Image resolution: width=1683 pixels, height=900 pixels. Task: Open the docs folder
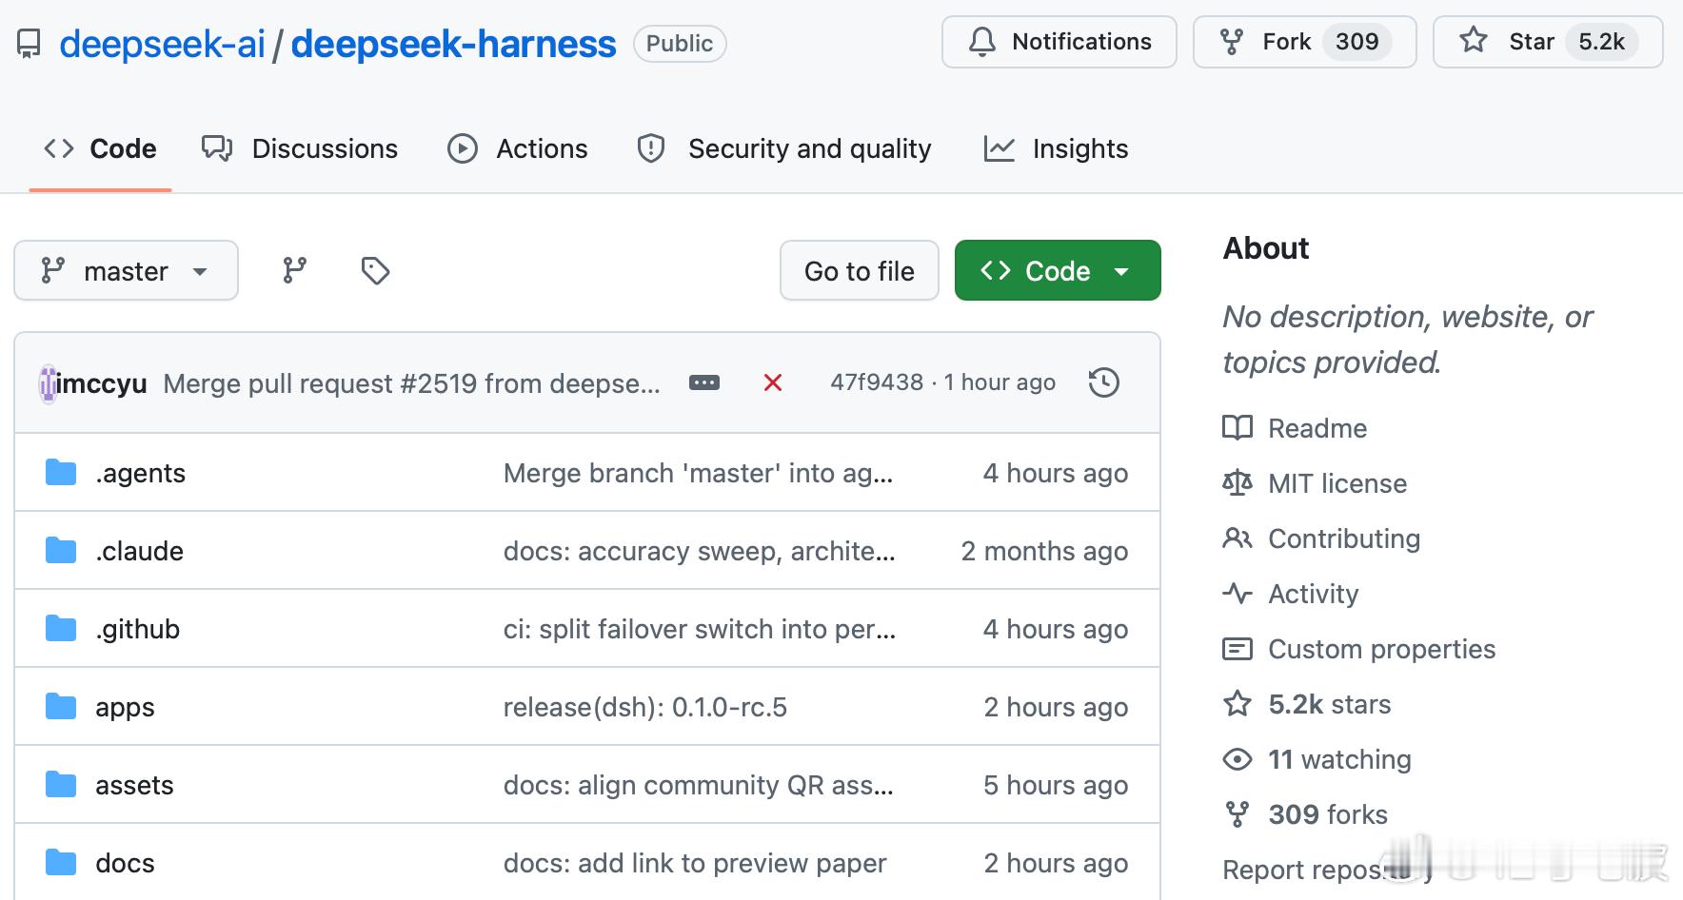pyautogui.click(x=125, y=863)
